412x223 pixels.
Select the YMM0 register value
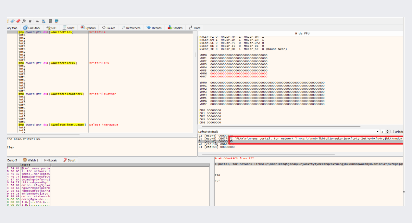tap(268, 83)
